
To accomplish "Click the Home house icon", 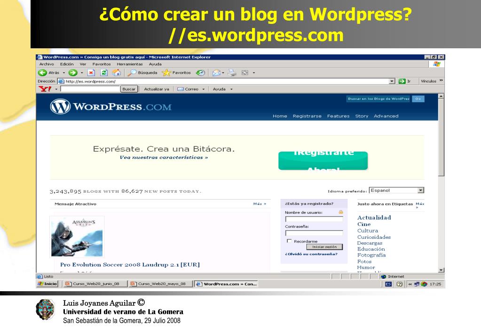I will pos(117,73).
